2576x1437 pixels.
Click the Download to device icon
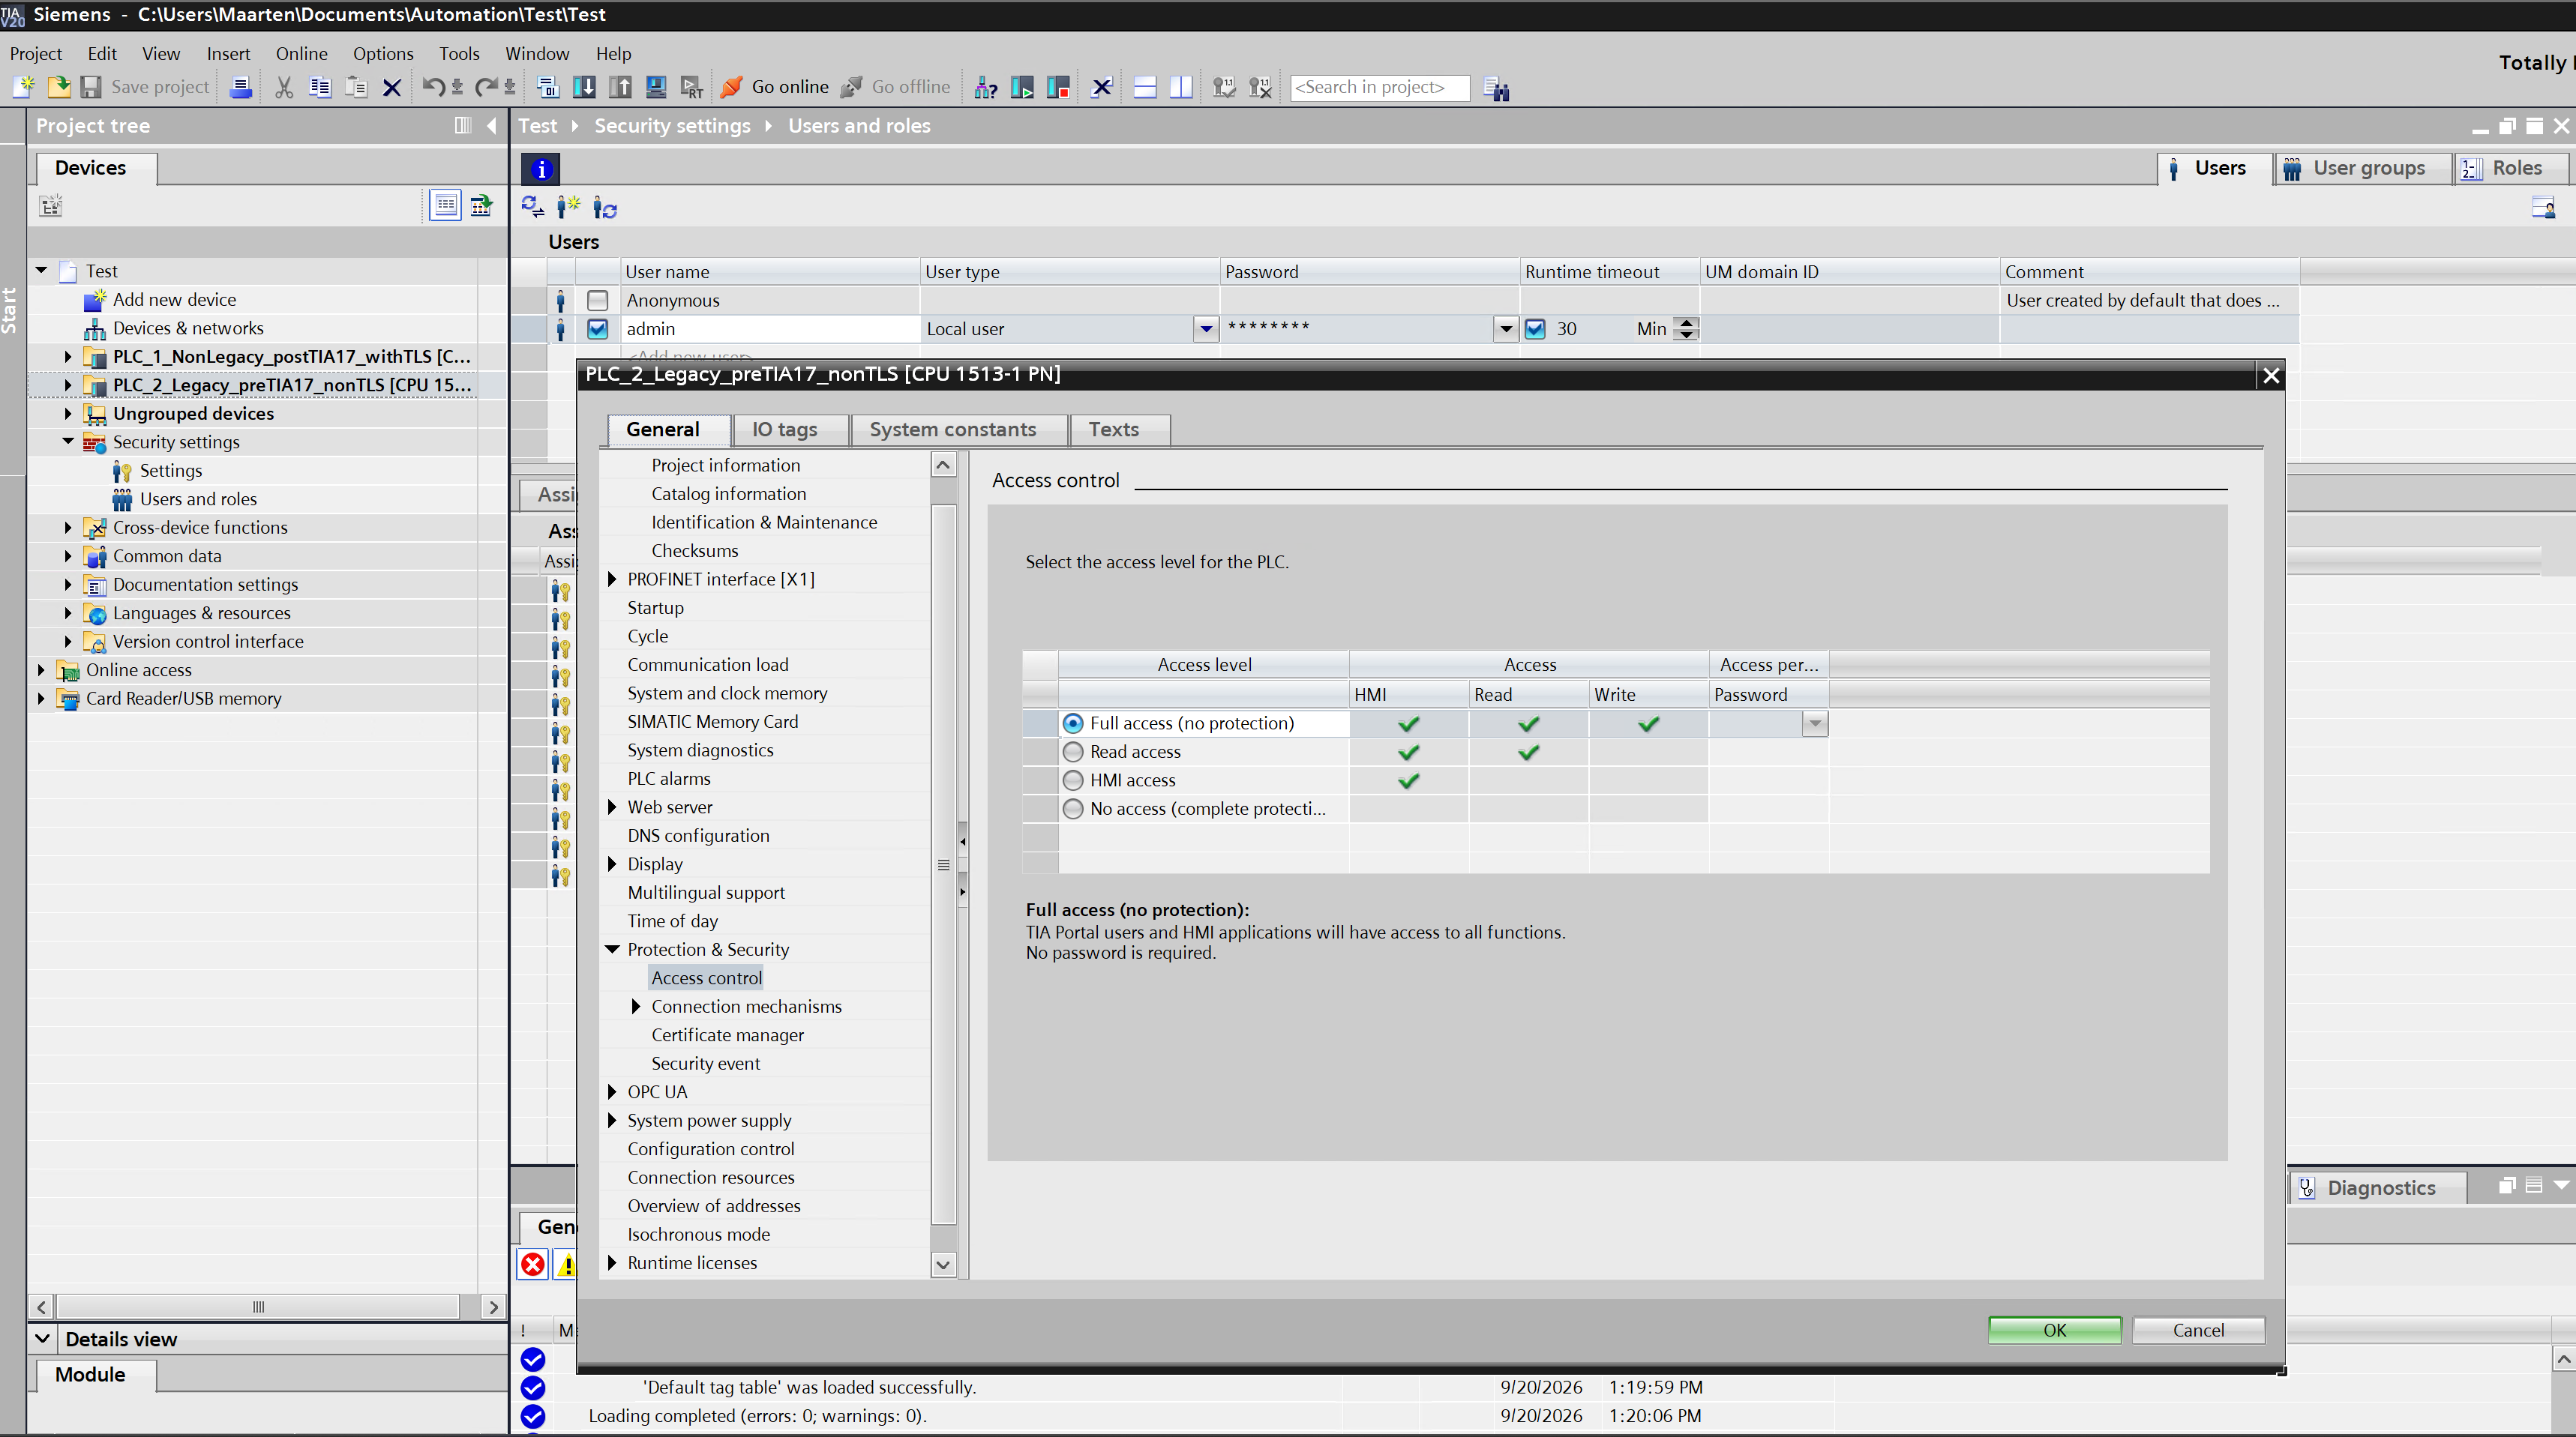point(584,87)
